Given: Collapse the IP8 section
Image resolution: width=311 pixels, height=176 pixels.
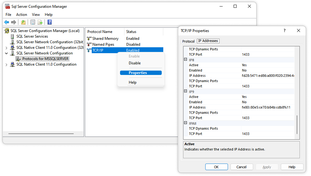Looking at the screenshot, I should tap(185, 59).
